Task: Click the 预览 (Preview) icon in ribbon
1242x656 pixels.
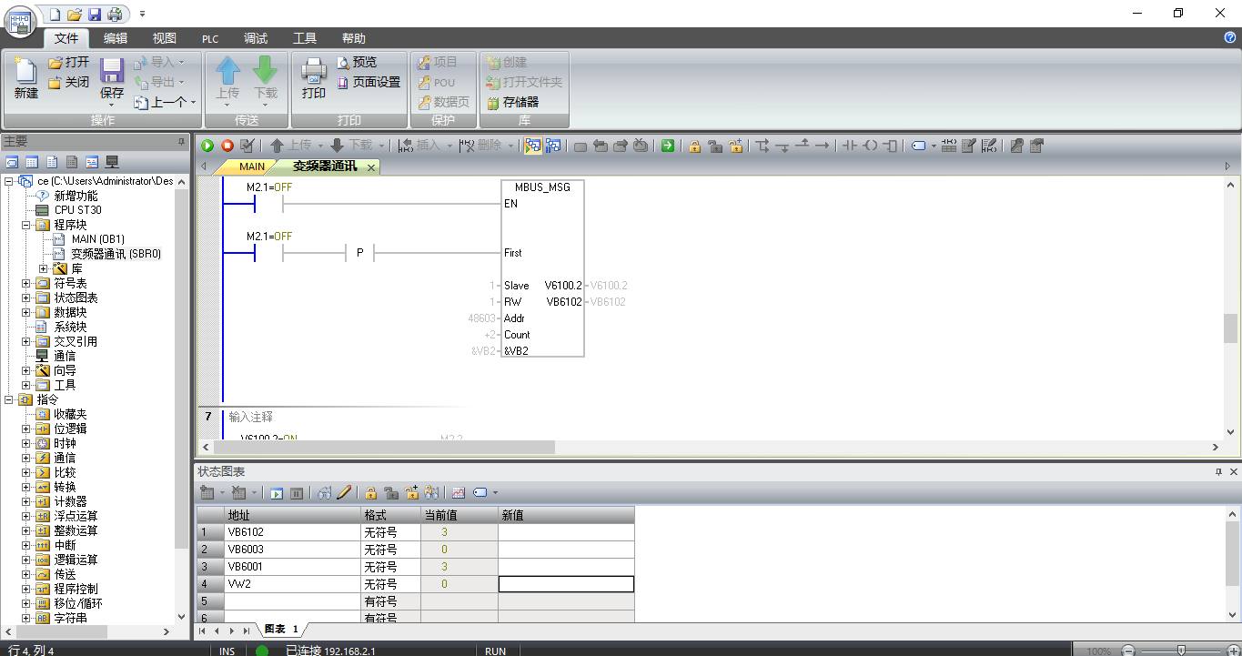Action: click(356, 62)
